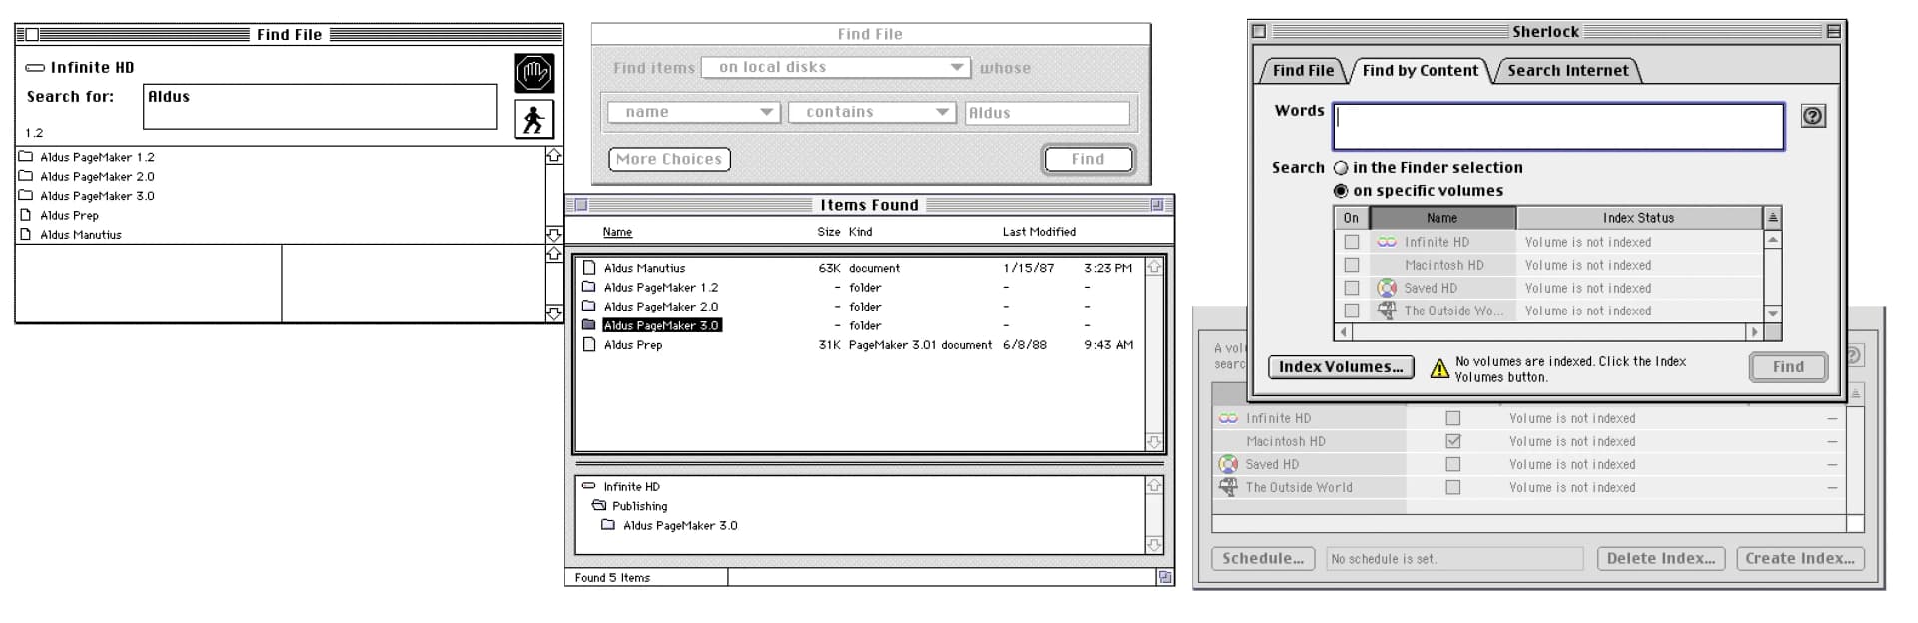1918x623 pixels.
Task: Click the scroll down arrow of the Sherlock volume list
Action: 1773,313
